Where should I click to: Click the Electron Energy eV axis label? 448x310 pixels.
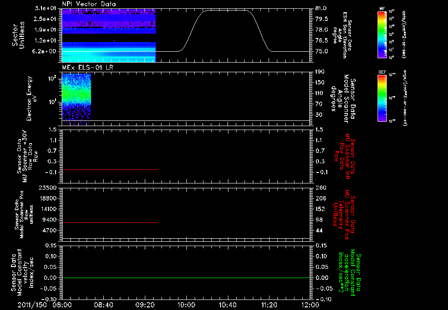(x=31, y=99)
